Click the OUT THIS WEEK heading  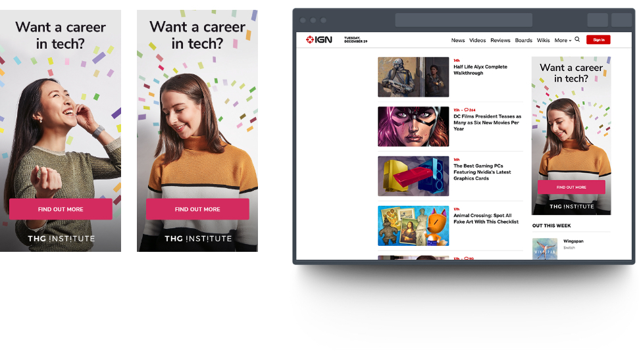click(551, 226)
